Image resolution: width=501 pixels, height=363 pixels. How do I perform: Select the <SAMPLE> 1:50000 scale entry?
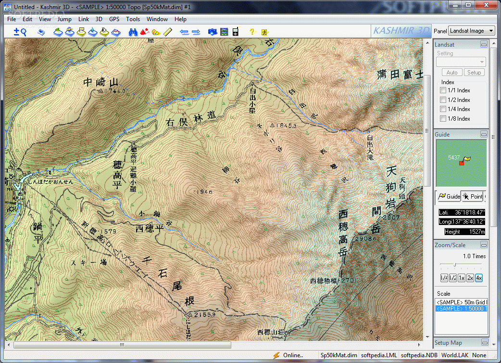point(462,309)
